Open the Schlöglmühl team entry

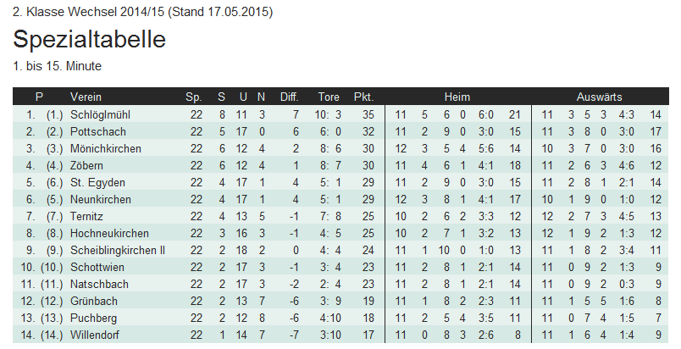coord(100,114)
